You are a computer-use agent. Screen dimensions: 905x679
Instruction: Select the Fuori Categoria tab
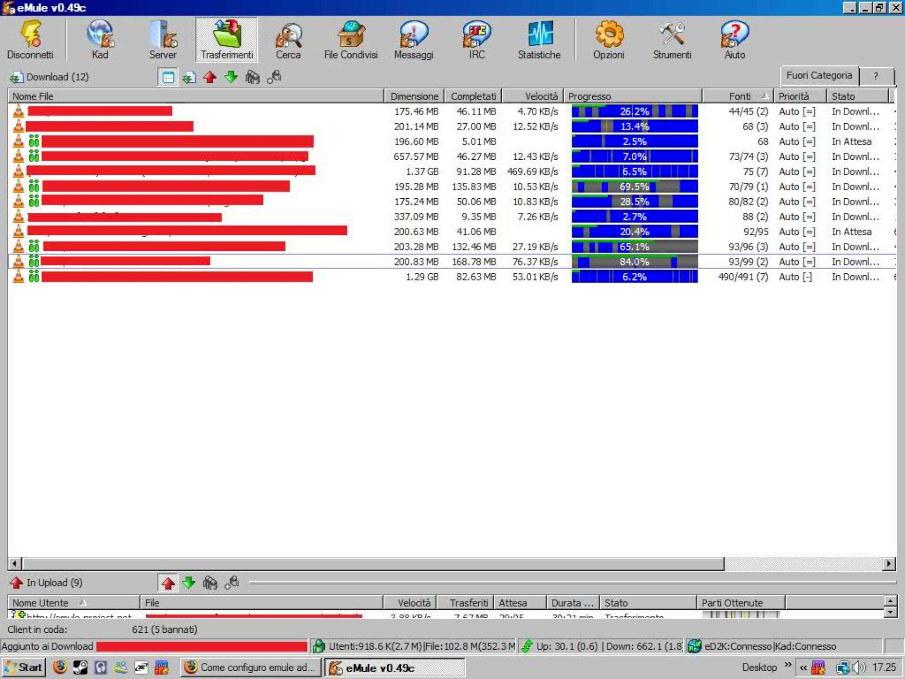pos(819,76)
